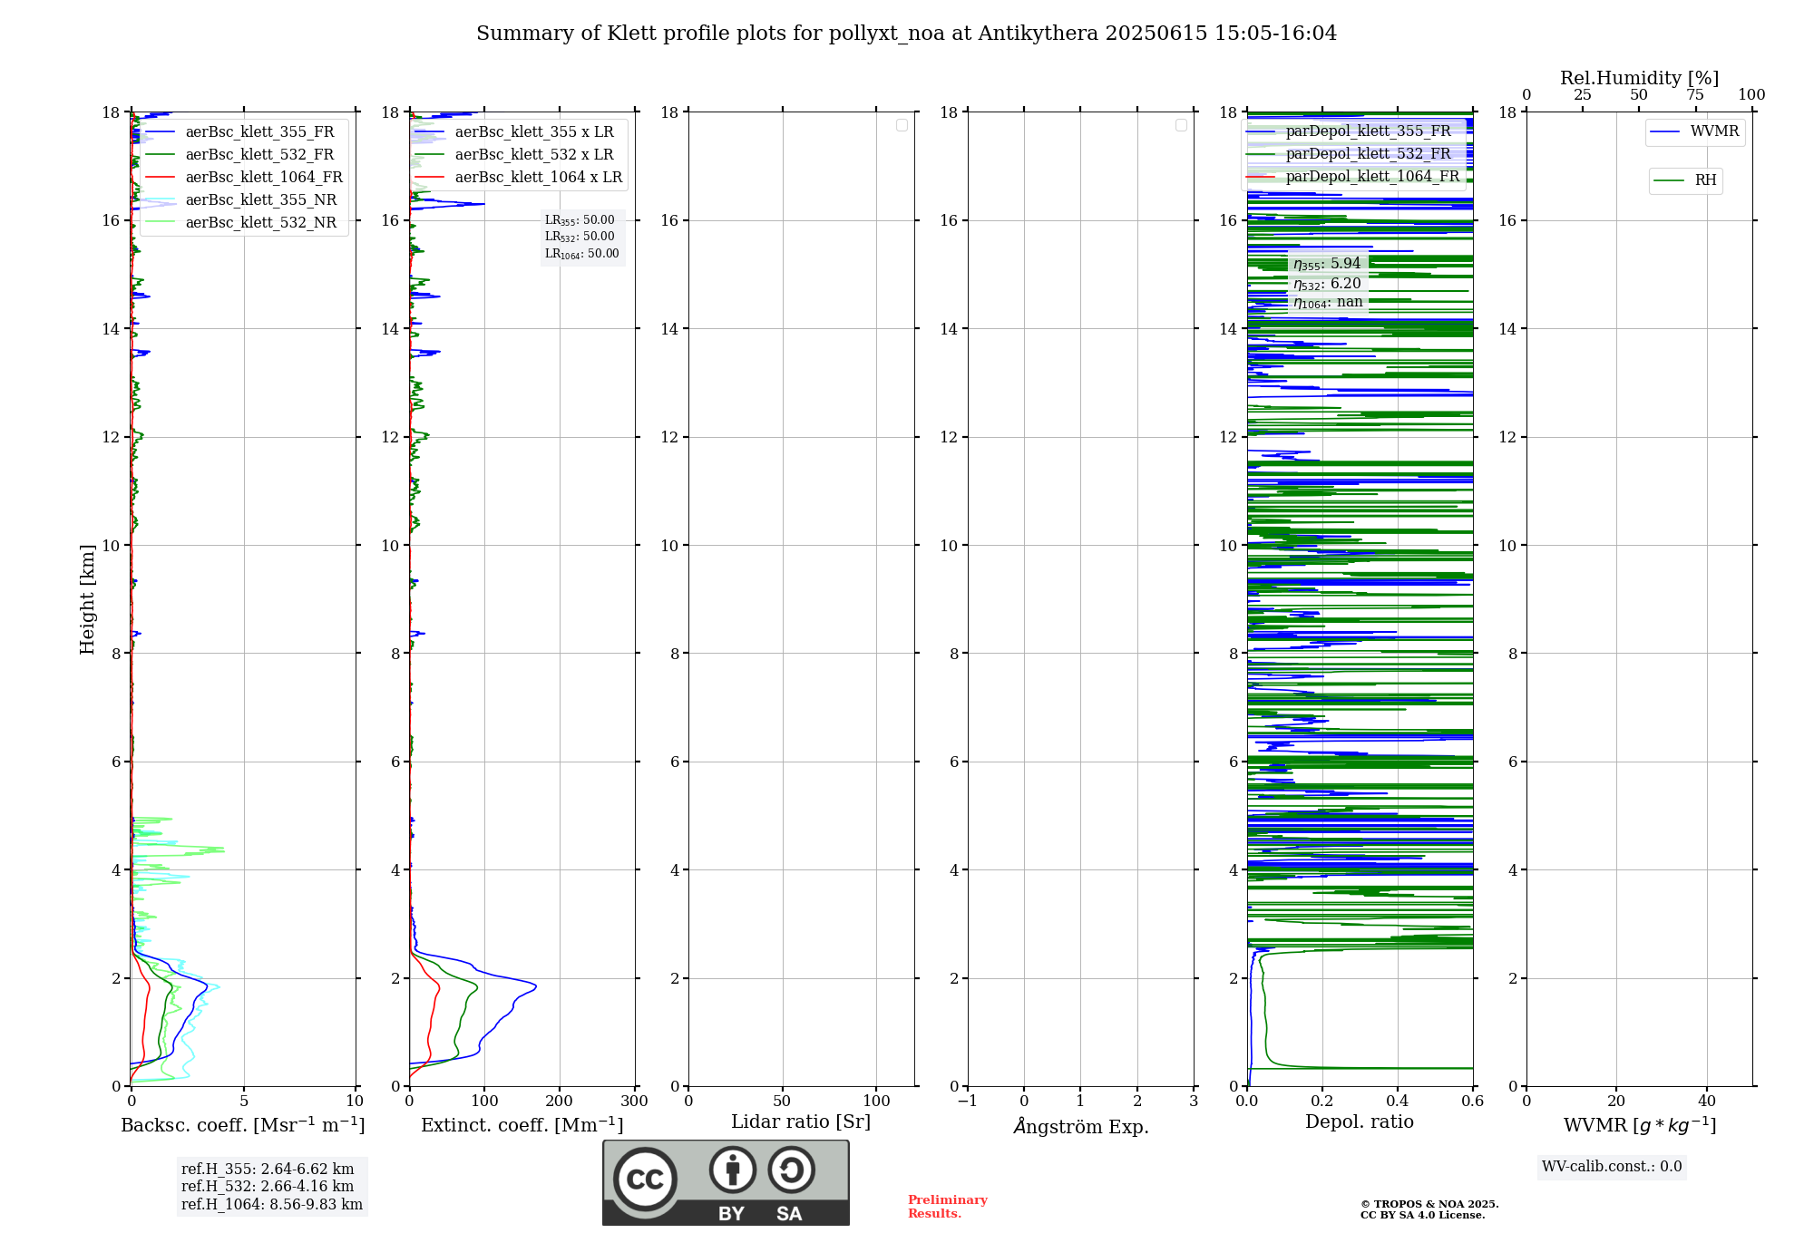Click the 'WV-calib.const.: 0.0' text
Viewport: 1814px width, 1233px height.
[1612, 1167]
